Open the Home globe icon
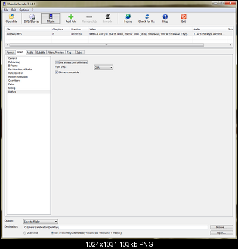The image size is (238, 249). [128, 17]
